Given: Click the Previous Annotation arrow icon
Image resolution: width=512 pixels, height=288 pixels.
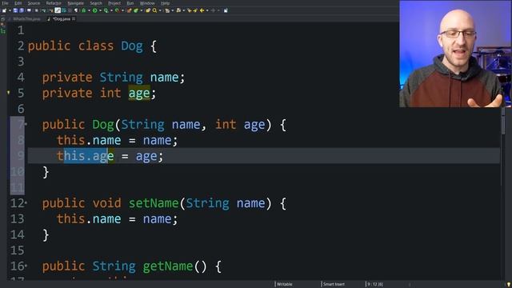Looking at the screenshot, I should (x=190, y=10).
